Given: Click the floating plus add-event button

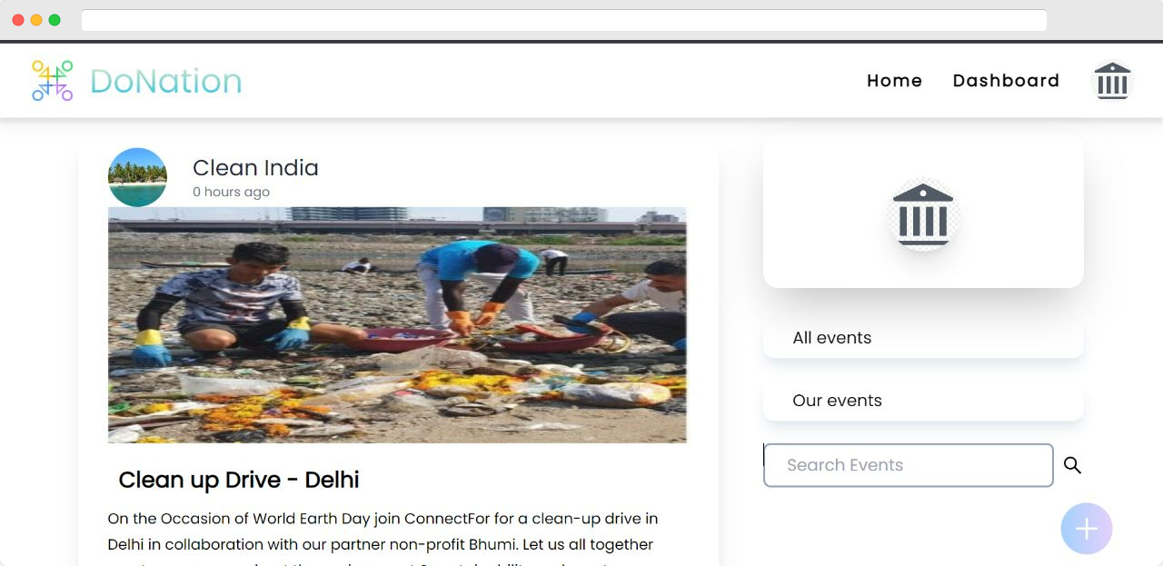Looking at the screenshot, I should pos(1087,529).
